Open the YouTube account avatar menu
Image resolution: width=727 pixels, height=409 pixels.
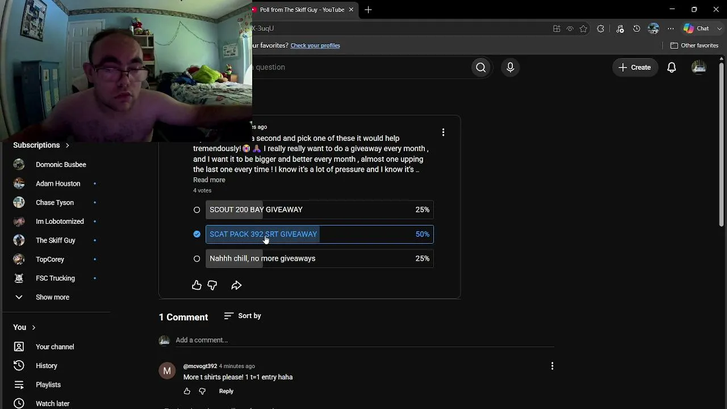point(699,68)
